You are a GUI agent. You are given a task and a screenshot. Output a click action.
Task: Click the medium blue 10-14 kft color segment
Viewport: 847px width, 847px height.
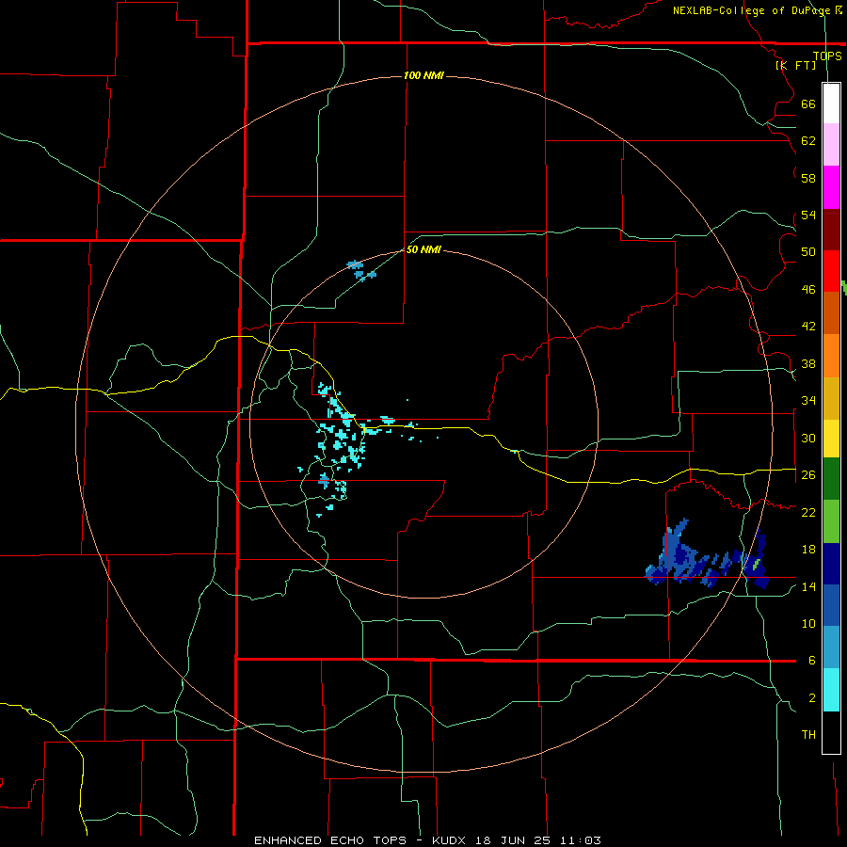[x=831, y=605]
